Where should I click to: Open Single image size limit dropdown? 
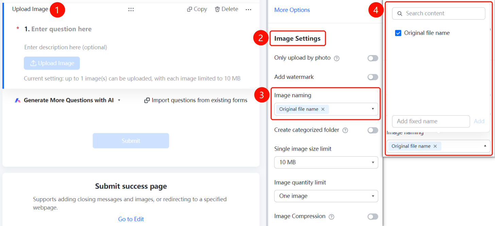326,162
